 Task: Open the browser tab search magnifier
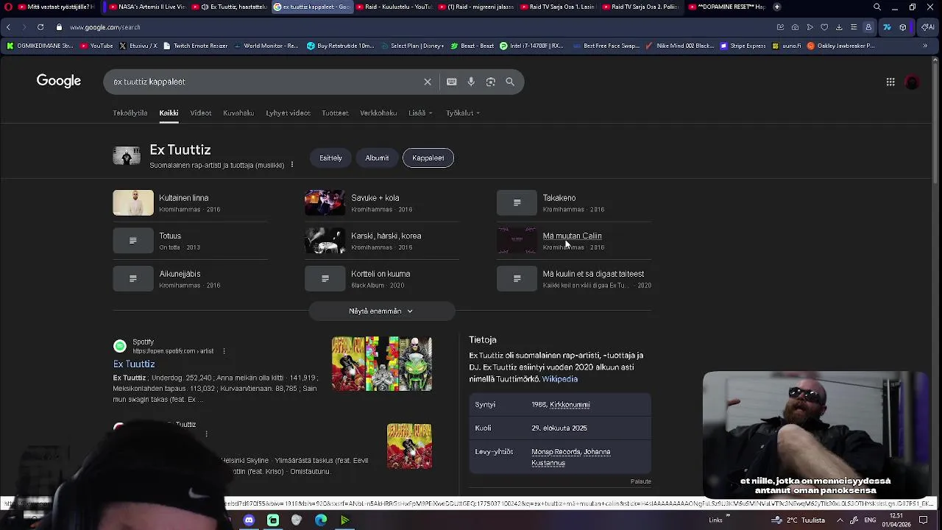(x=877, y=7)
